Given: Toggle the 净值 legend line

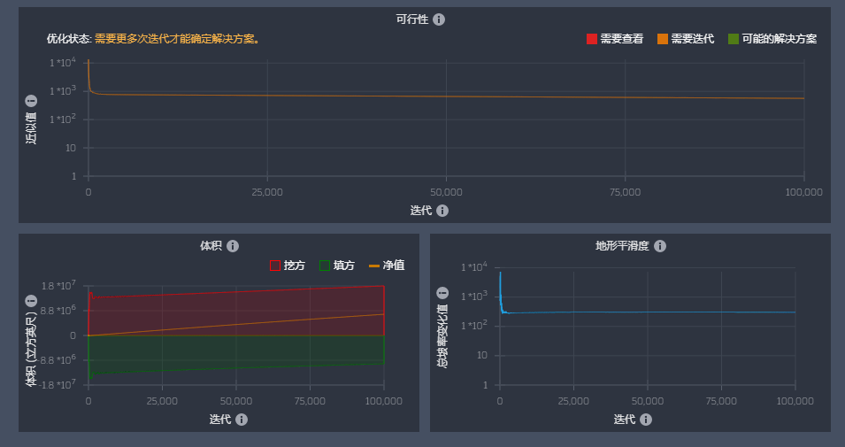Looking at the screenshot, I should [374, 266].
